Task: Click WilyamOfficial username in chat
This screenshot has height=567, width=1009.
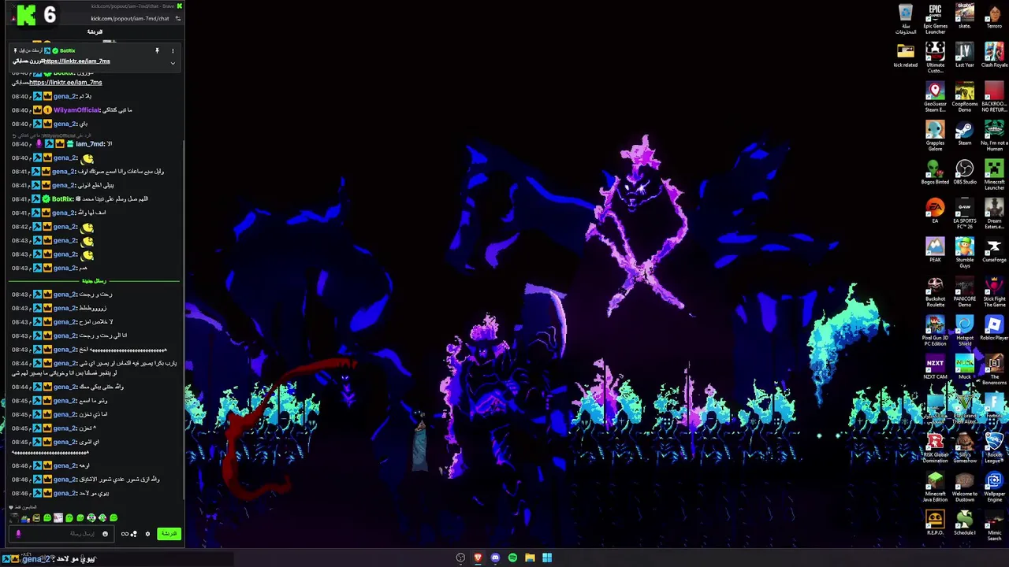Action: [x=76, y=110]
